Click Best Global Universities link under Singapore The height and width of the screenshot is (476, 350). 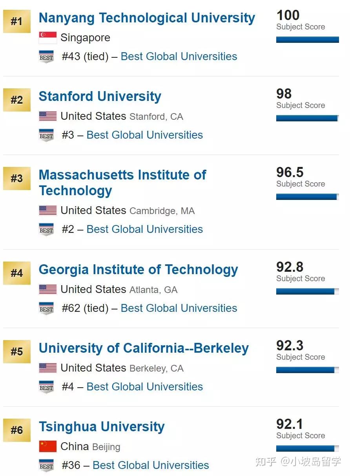(x=179, y=57)
